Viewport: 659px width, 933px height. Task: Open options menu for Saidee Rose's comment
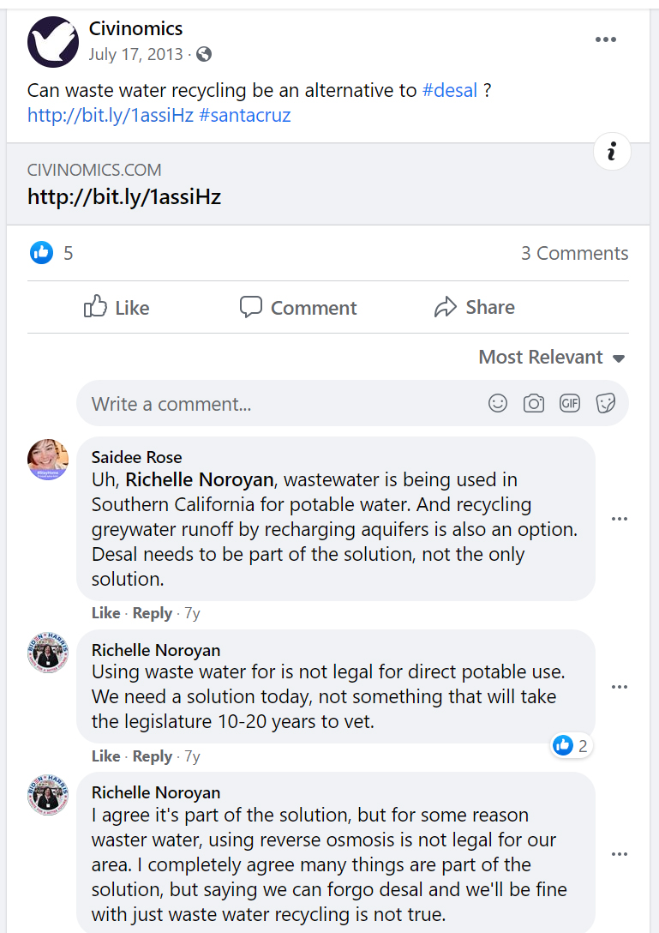point(620,519)
